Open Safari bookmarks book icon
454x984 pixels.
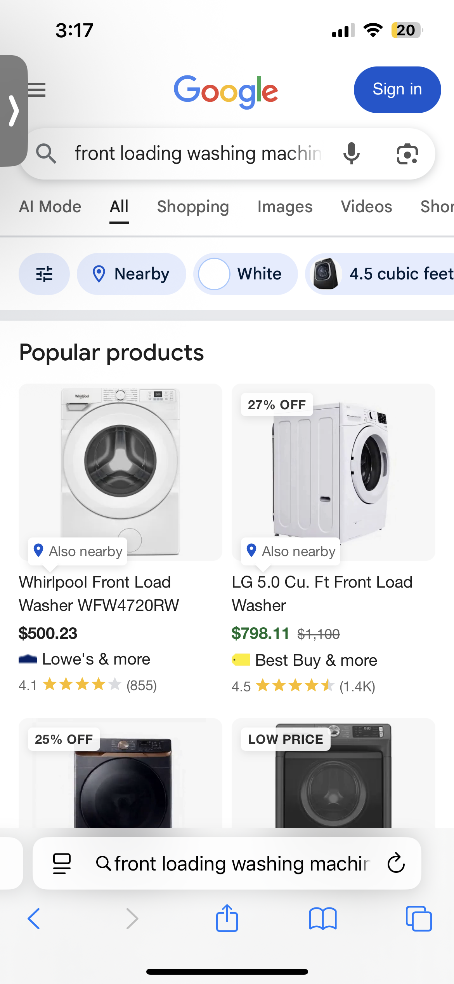point(322,918)
